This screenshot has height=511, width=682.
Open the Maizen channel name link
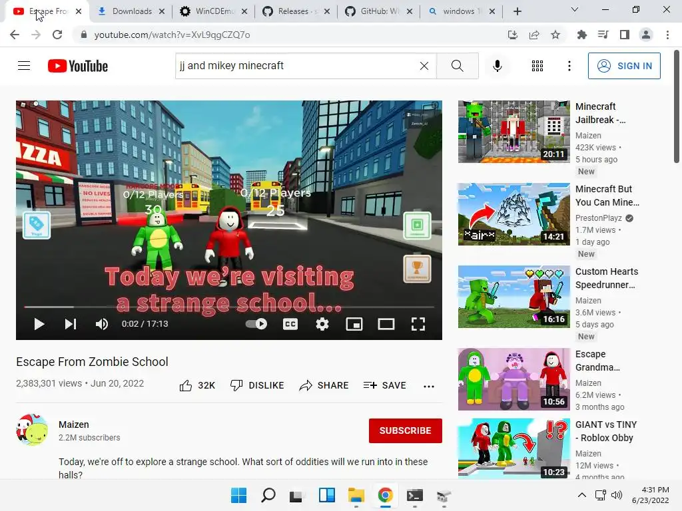(x=74, y=425)
